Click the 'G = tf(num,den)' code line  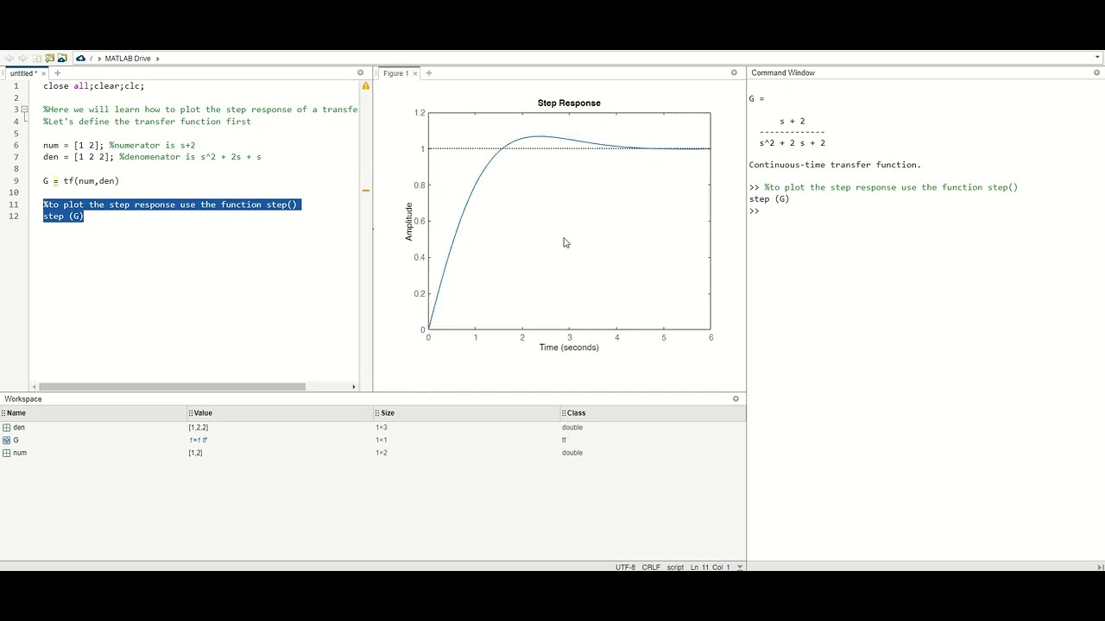coord(81,181)
